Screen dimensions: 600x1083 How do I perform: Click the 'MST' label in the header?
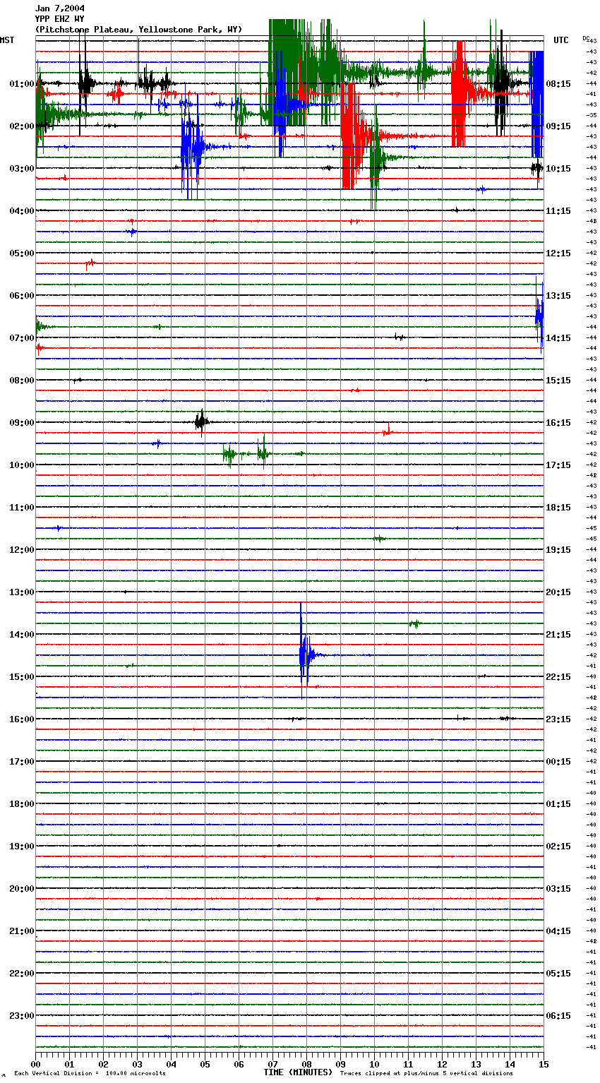(x=7, y=40)
